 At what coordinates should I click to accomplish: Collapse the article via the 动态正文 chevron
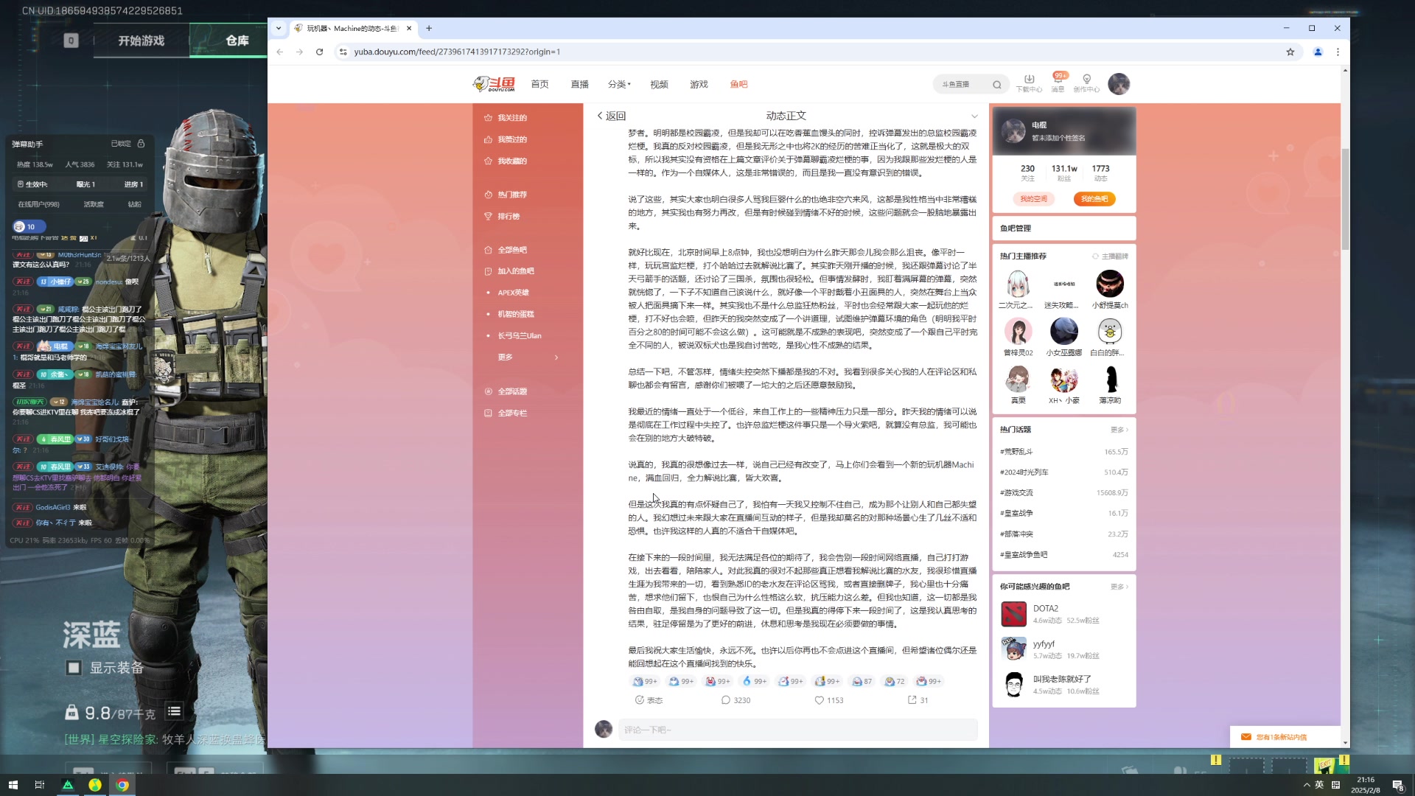coord(974,116)
